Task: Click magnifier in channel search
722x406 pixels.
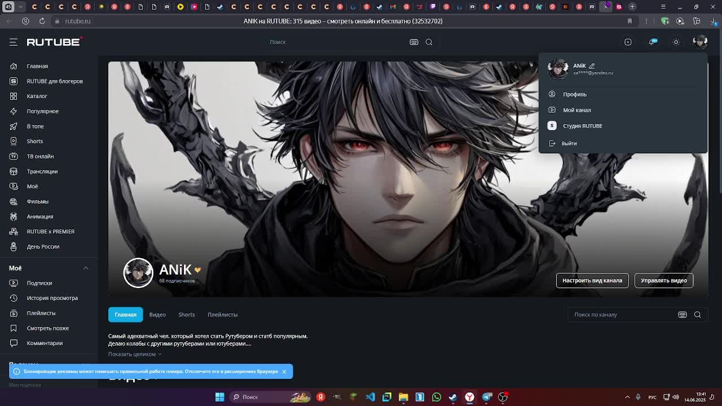Action: pyautogui.click(x=697, y=315)
